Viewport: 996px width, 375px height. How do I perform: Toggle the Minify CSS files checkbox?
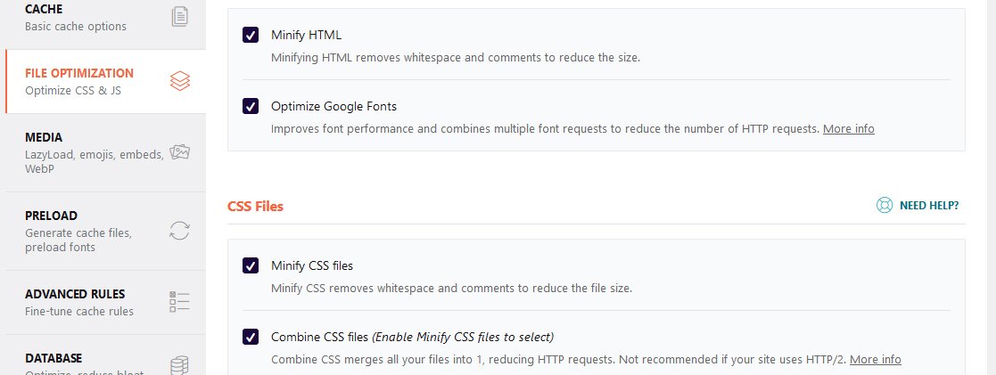tap(251, 265)
